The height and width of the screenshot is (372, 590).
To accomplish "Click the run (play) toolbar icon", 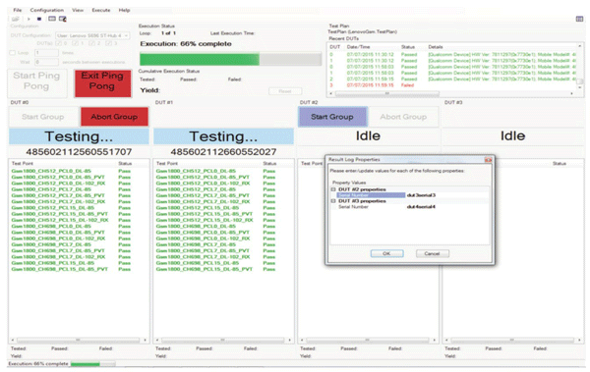I will tap(29, 19).
